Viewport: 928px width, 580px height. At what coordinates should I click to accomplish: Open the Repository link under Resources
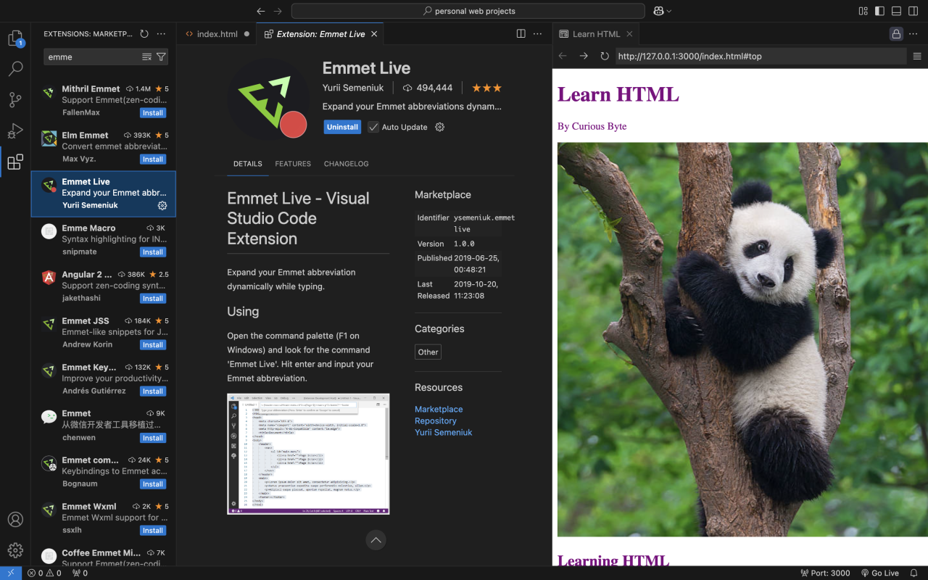435,420
